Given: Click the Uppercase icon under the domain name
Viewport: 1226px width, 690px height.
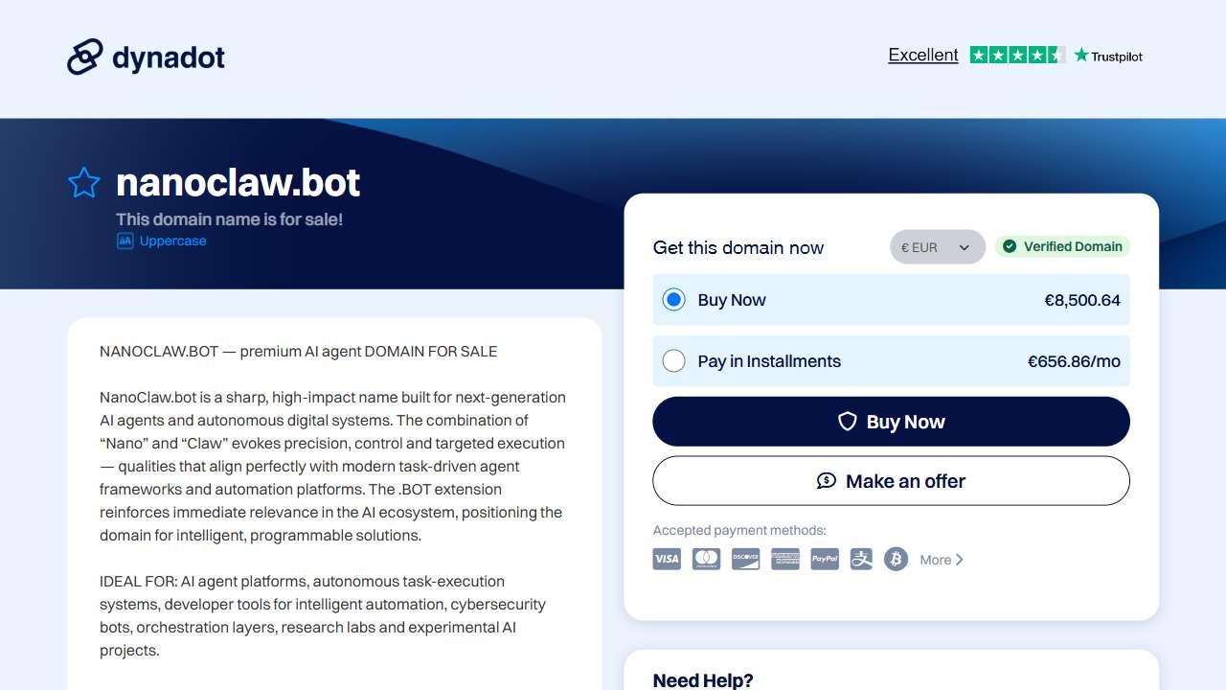Looking at the screenshot, I should [x=125, y=241].
